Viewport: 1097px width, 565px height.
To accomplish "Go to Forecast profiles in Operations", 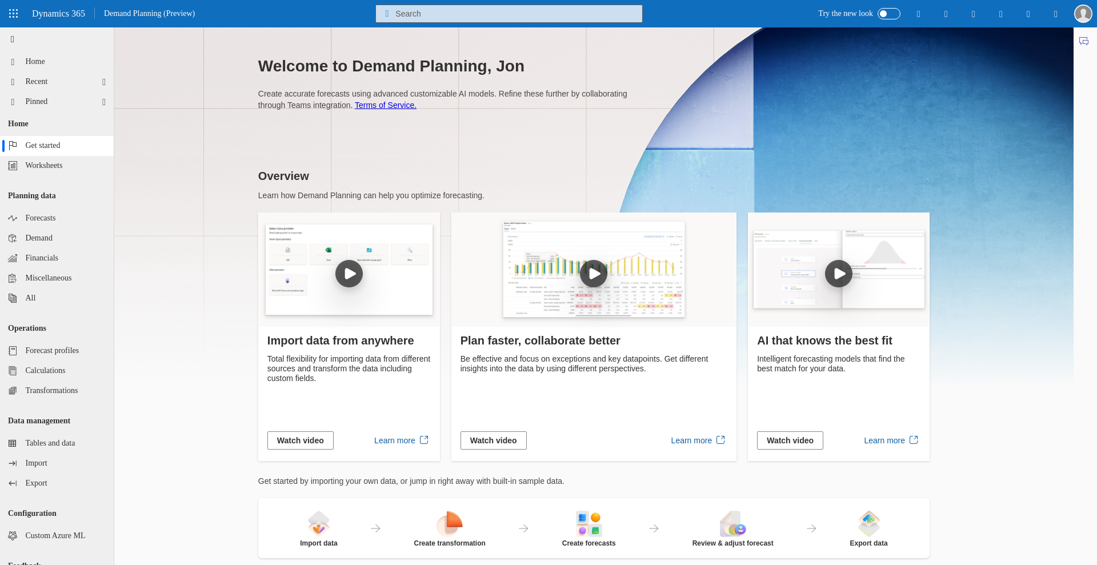I will pos(52,351).
